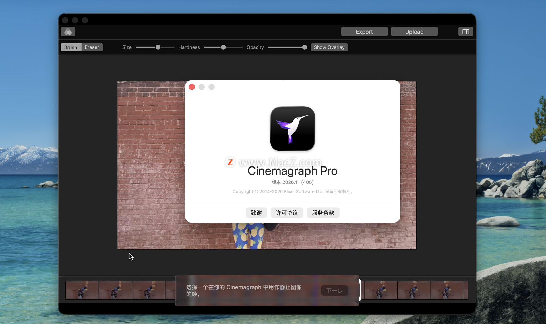
Task: Click the three-circles color mask icon
Action: (x=68, y=32)
